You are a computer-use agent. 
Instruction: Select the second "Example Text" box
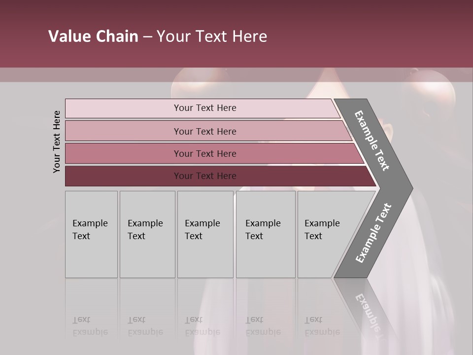pyautogui.click(x=147, y=234)
